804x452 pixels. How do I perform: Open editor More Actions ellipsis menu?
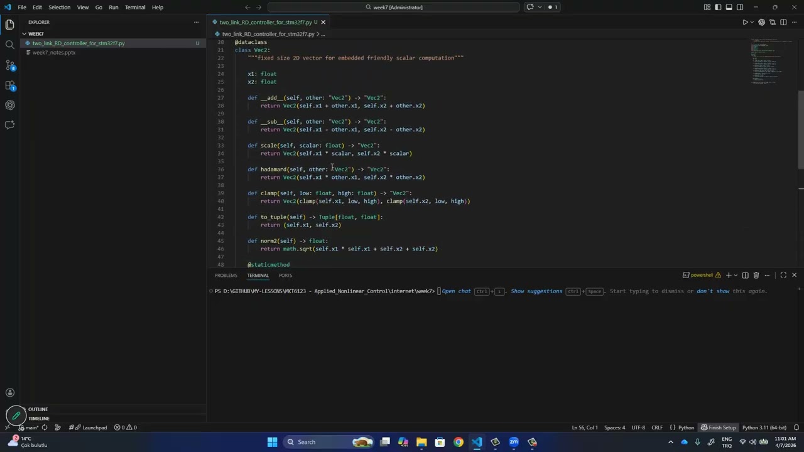click(794, 23)
